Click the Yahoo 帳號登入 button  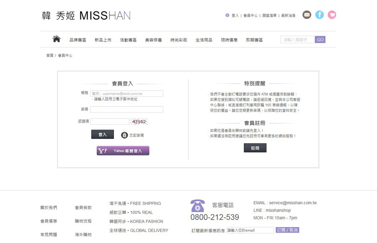pyautogui.click(x=123, y=150)
